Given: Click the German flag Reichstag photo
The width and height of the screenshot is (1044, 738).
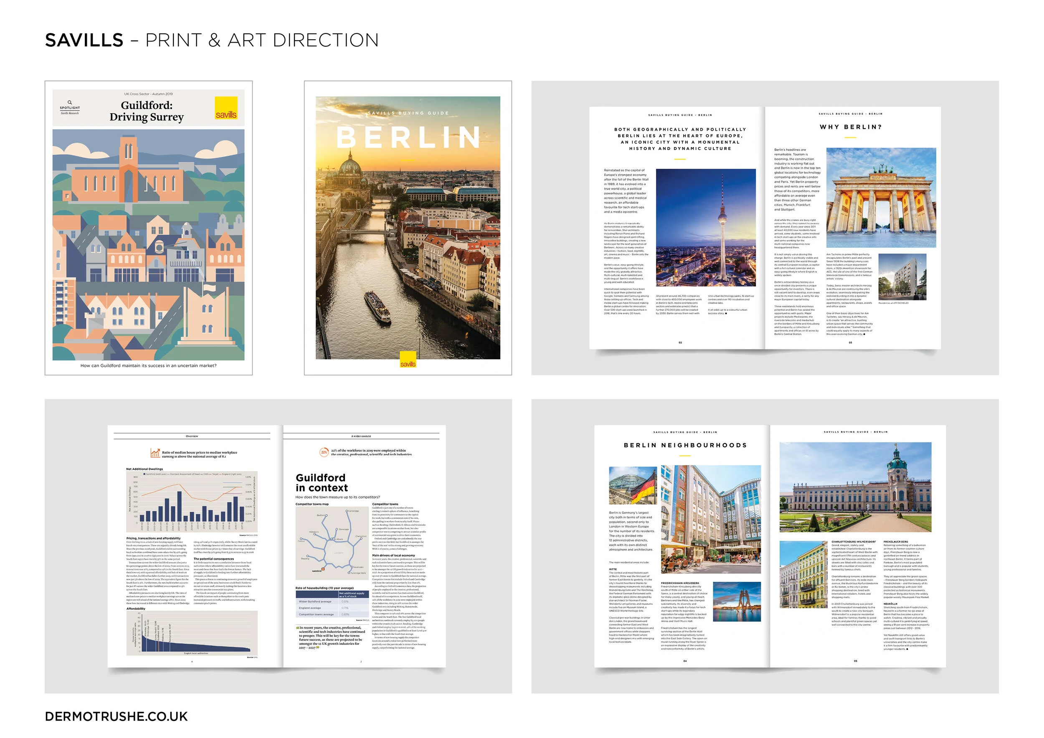Looking at the screenshot, I should coord(633,485).
